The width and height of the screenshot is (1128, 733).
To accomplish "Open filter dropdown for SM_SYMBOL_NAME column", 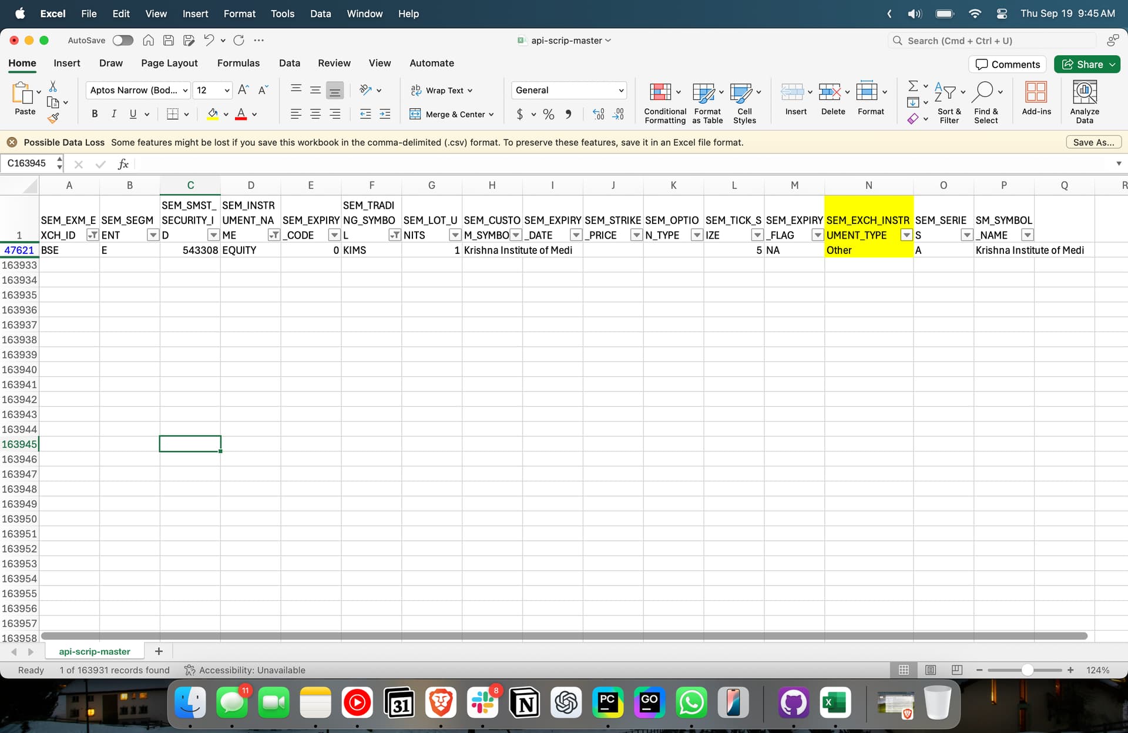I will tap(1027, 235).
